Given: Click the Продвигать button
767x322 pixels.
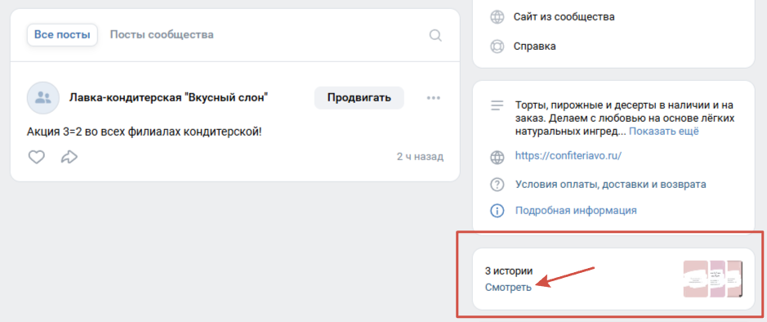Looking at the screenshot, I should click(x=359, y=97).
